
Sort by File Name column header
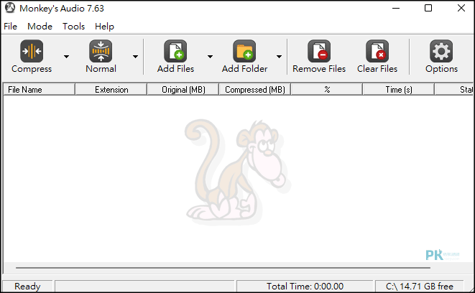point(39,90)
